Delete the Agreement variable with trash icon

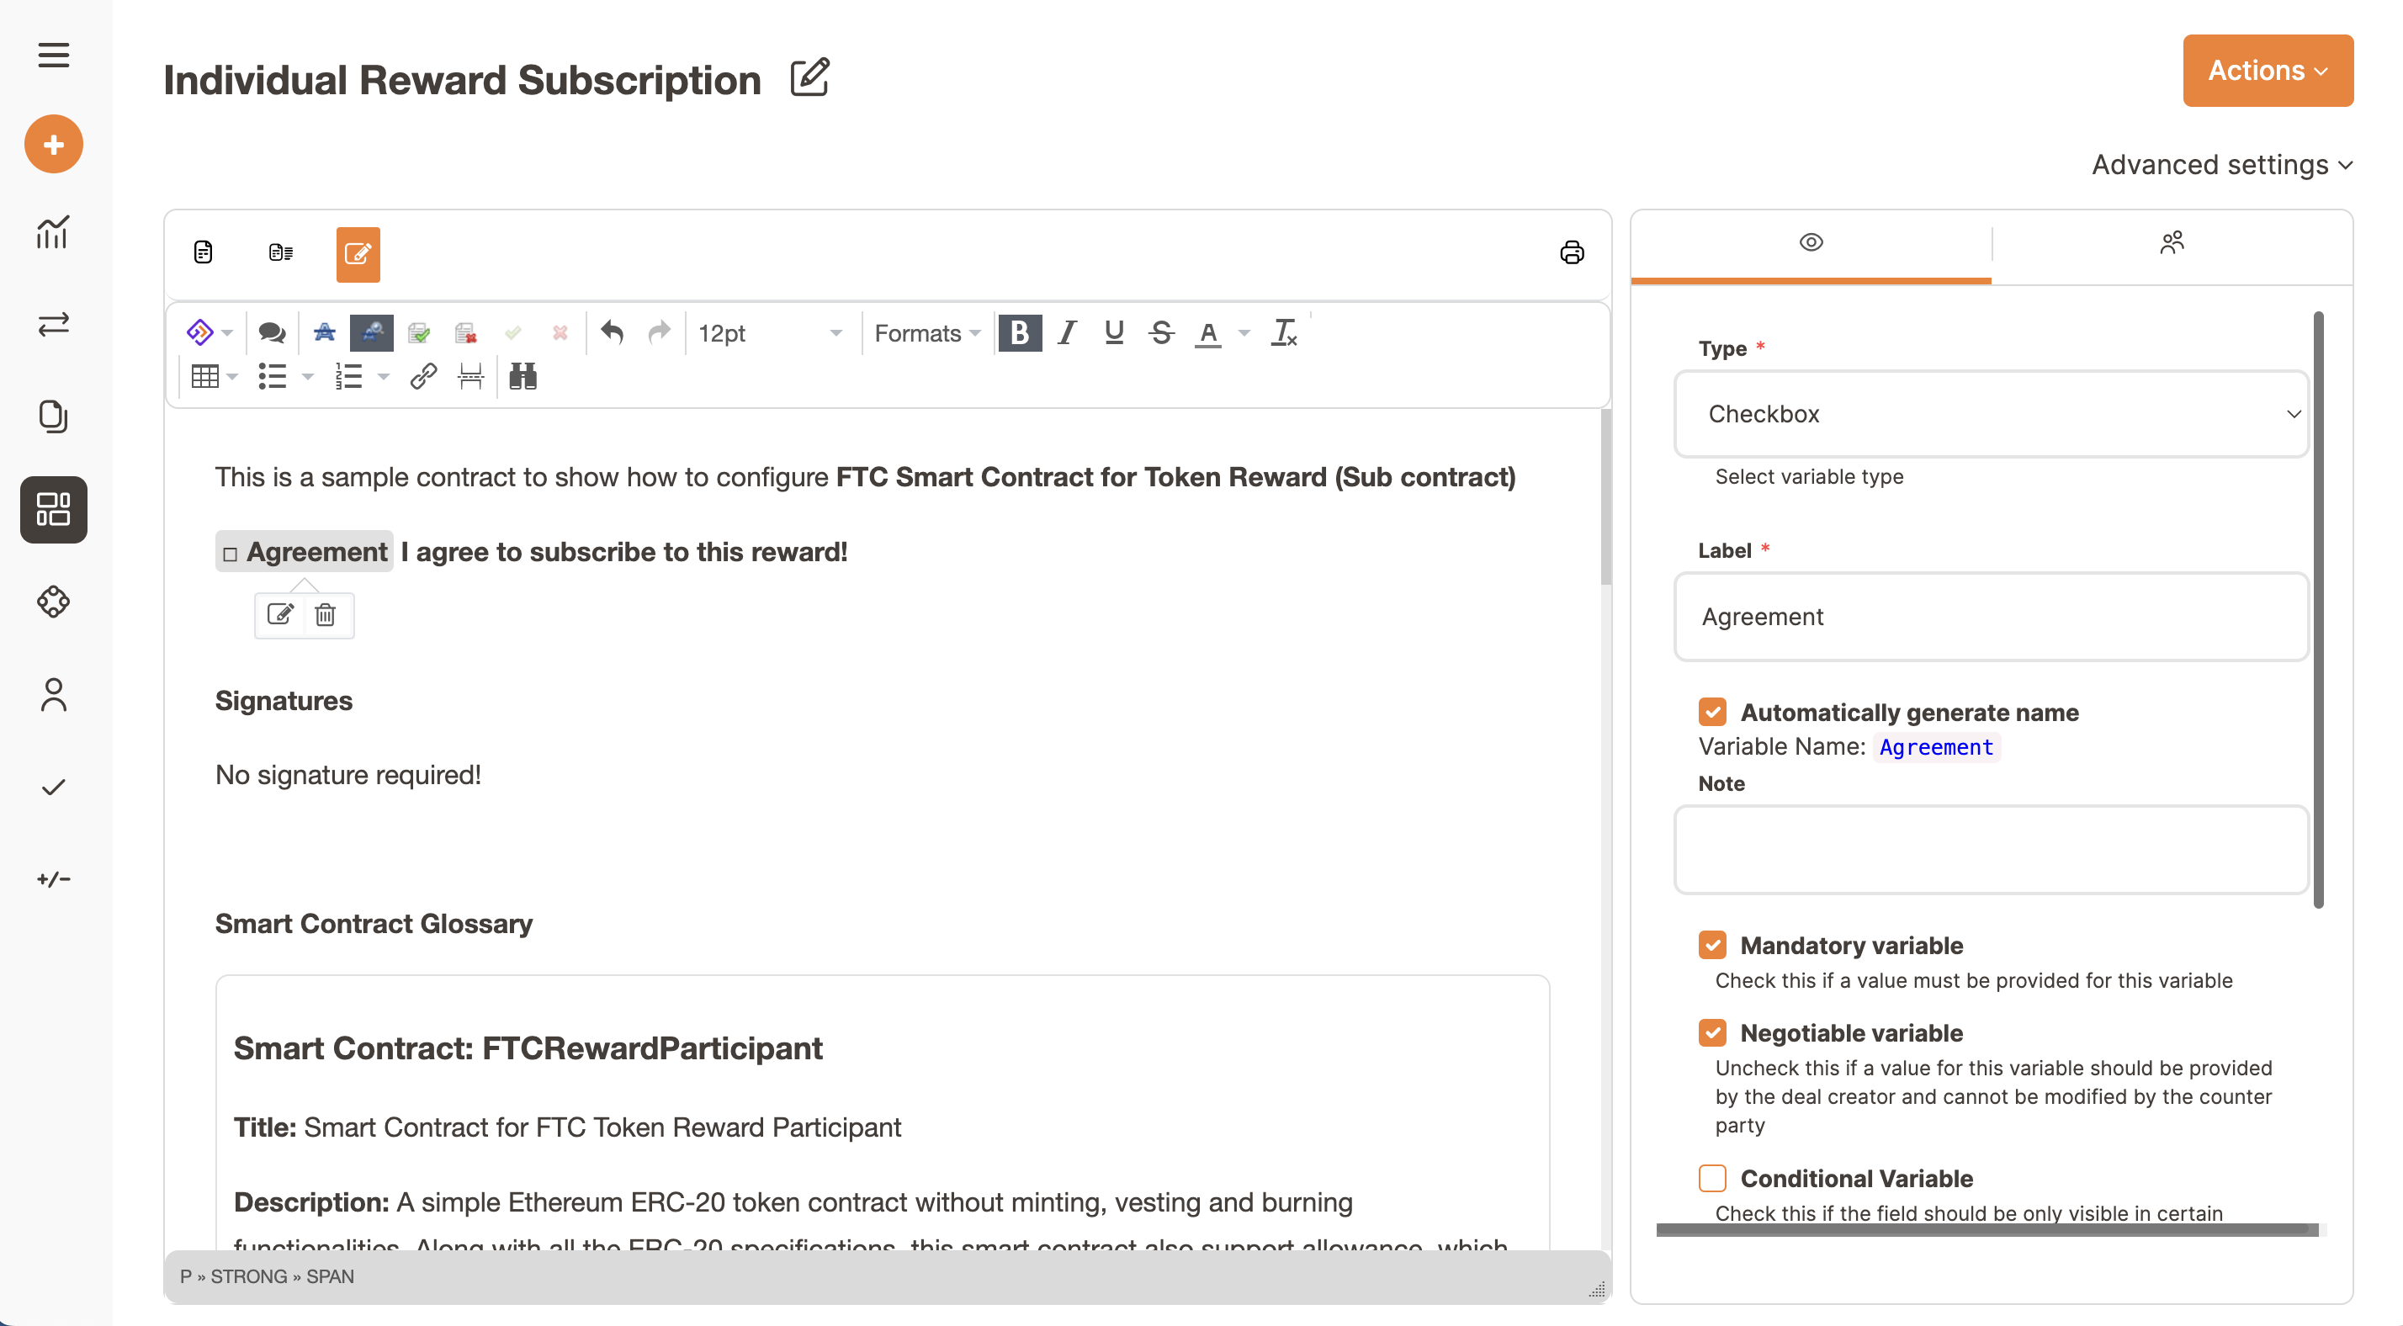tap(326, 614)
